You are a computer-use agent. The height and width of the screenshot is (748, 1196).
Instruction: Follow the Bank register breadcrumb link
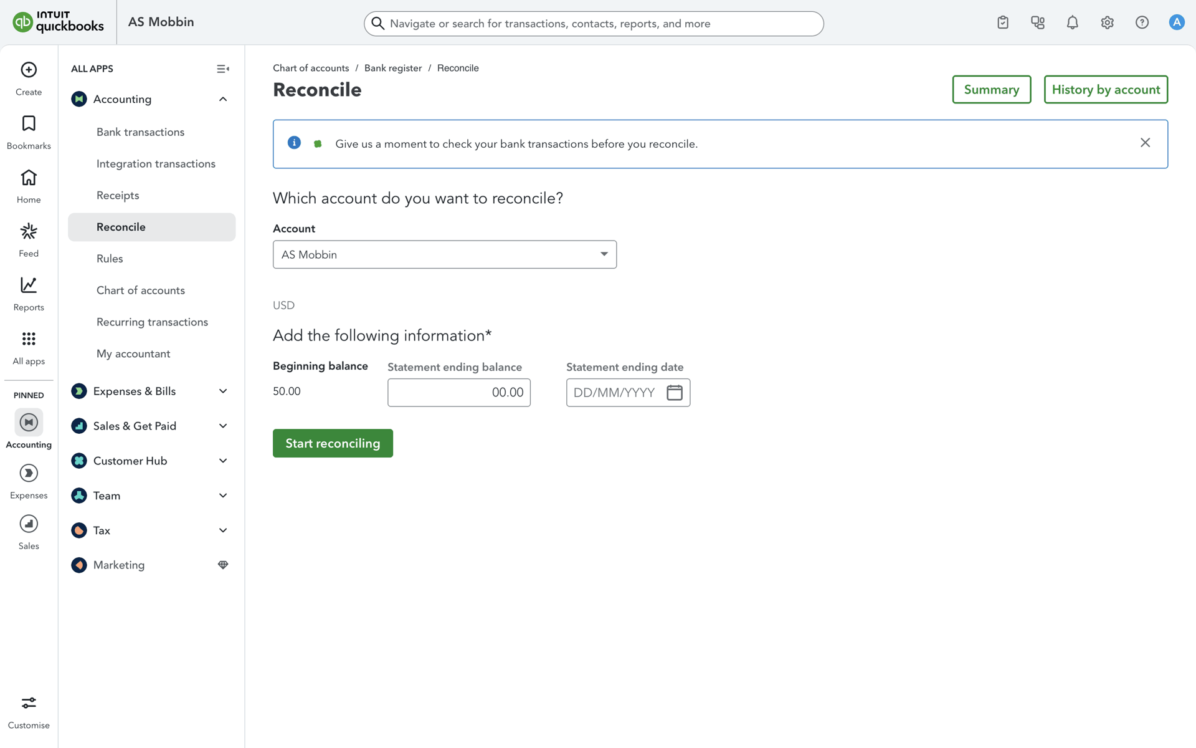[x=393, y=68]
